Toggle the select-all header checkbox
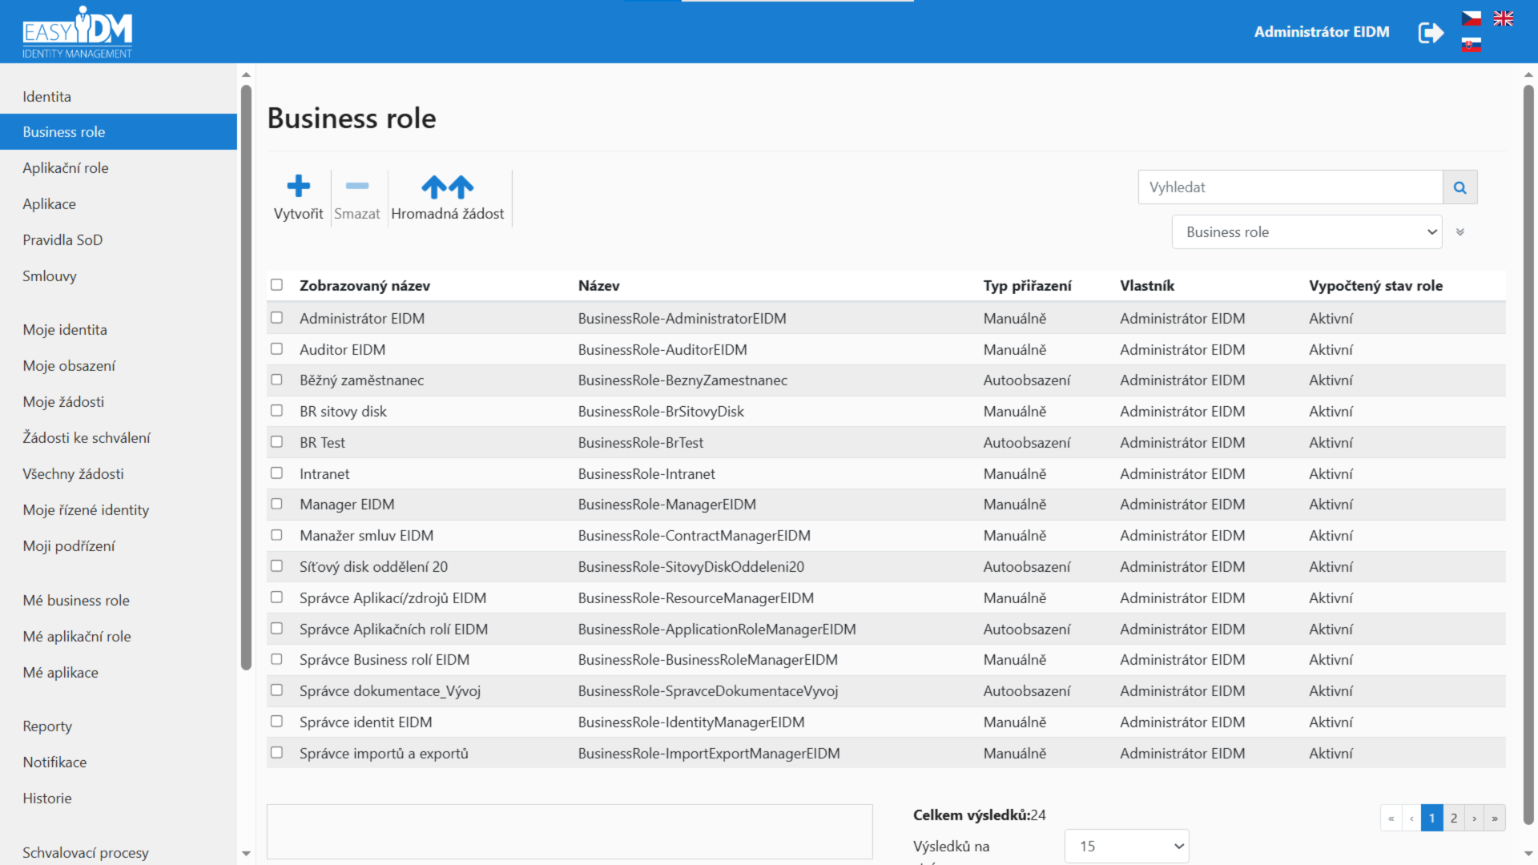The image size is (1538, 865). point(276,285)
